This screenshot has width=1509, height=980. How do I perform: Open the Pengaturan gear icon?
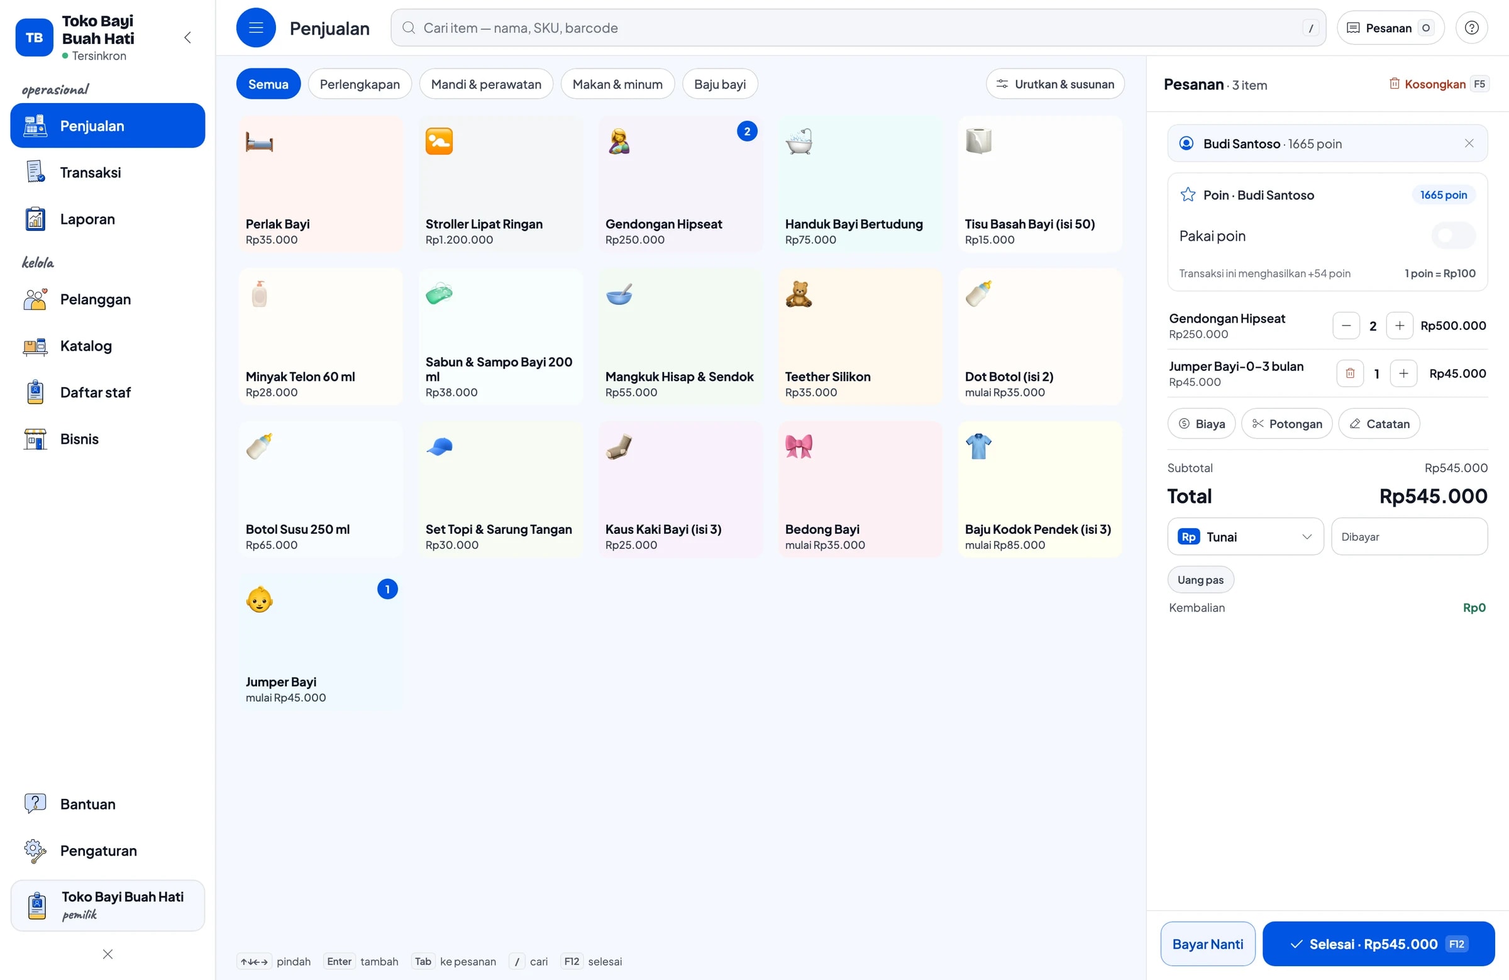pyautogui.click(x=35, y=850)
